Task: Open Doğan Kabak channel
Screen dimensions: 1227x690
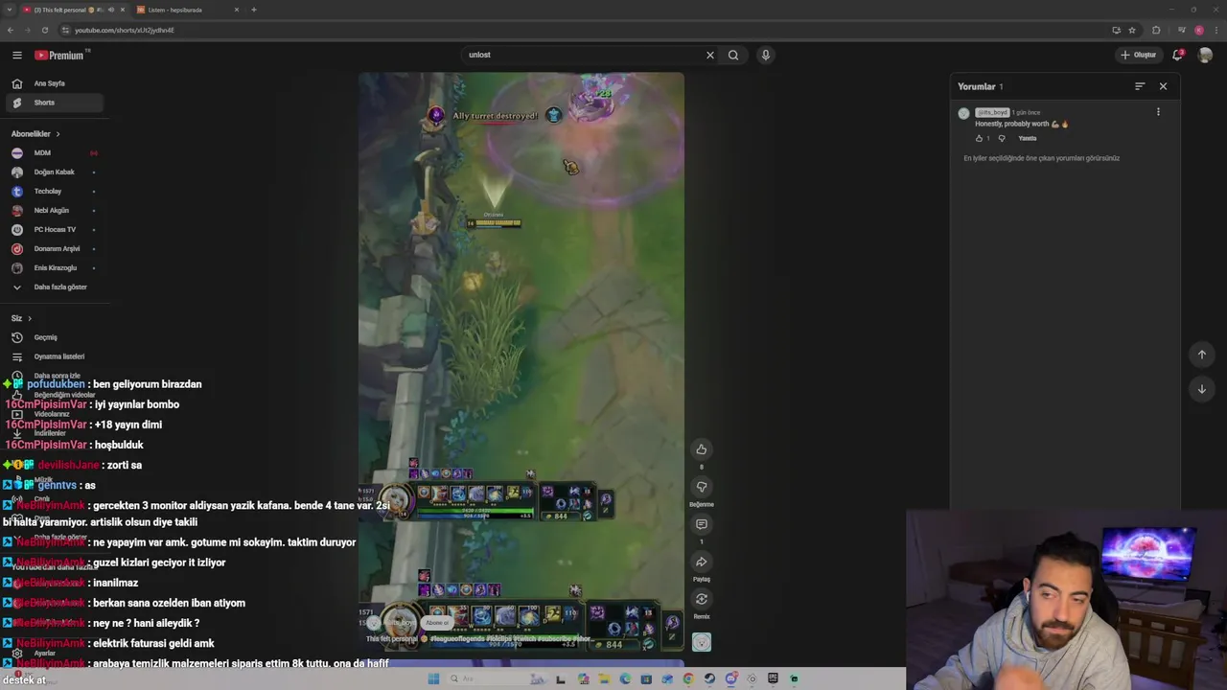Action: click(x=55, y=172)
